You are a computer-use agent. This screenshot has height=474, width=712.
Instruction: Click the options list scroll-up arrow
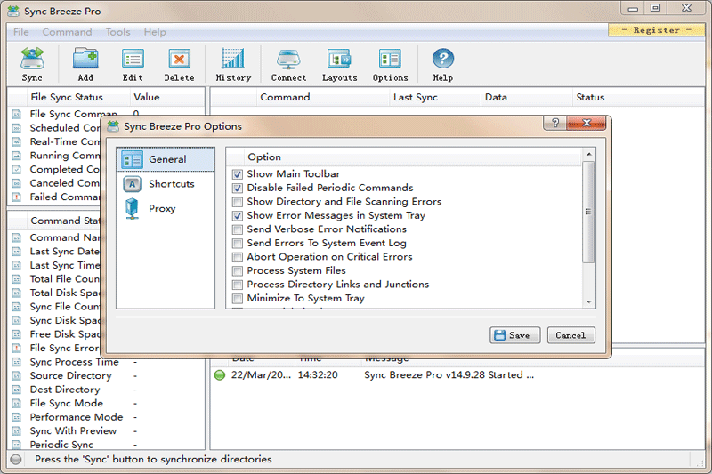[x=589, y=154]
